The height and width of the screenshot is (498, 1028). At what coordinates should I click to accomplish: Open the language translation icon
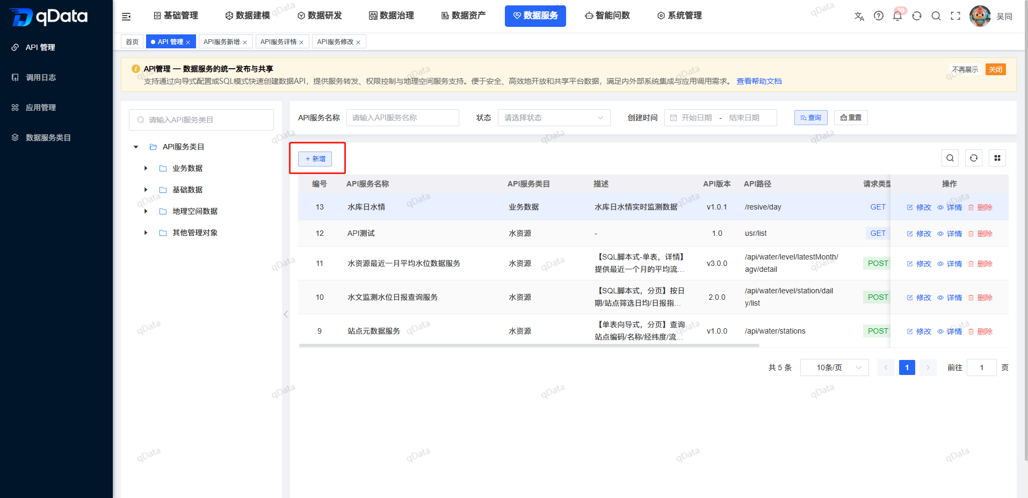[x=859, y=16]
